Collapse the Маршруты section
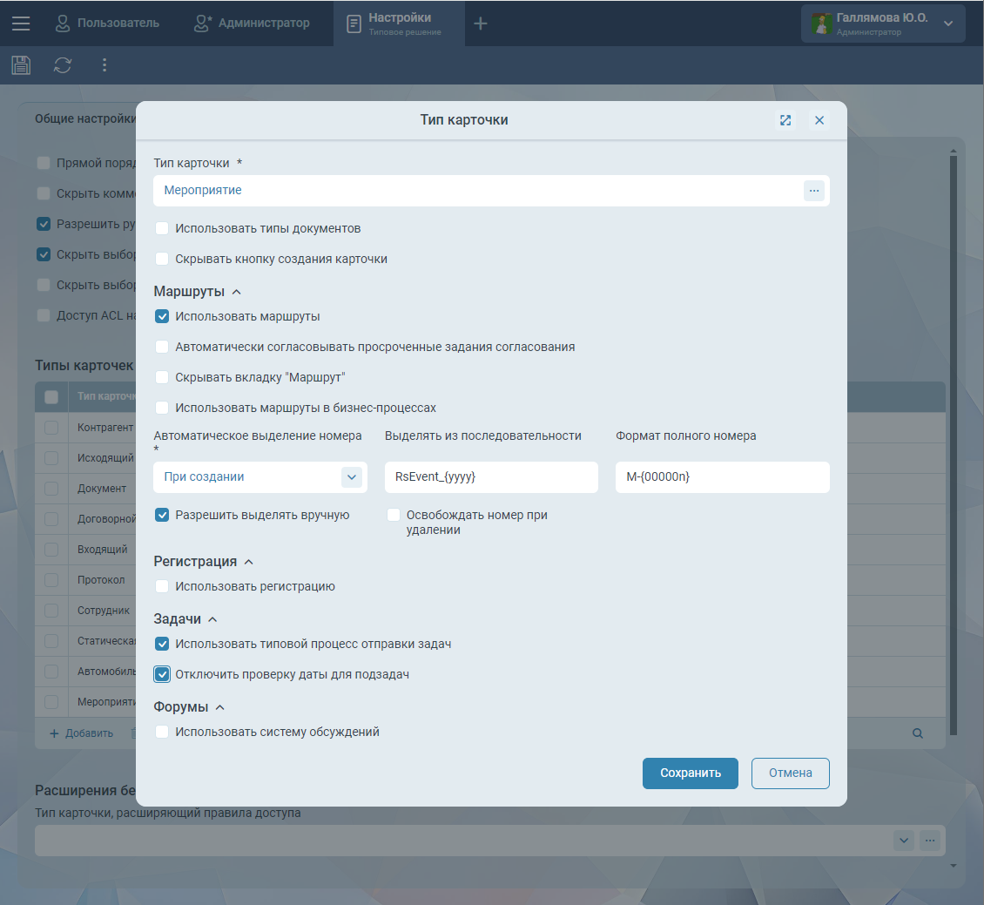Viewport: 984px width, 905px height. 237,292
